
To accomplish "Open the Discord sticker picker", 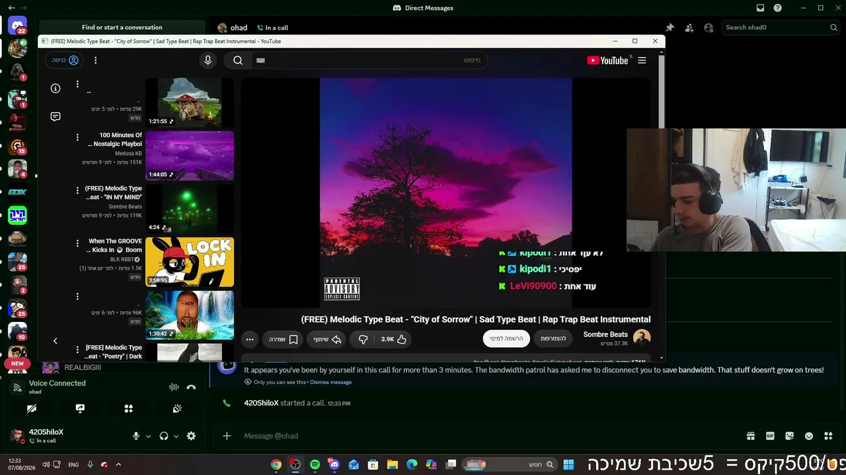I will [789, 436].
